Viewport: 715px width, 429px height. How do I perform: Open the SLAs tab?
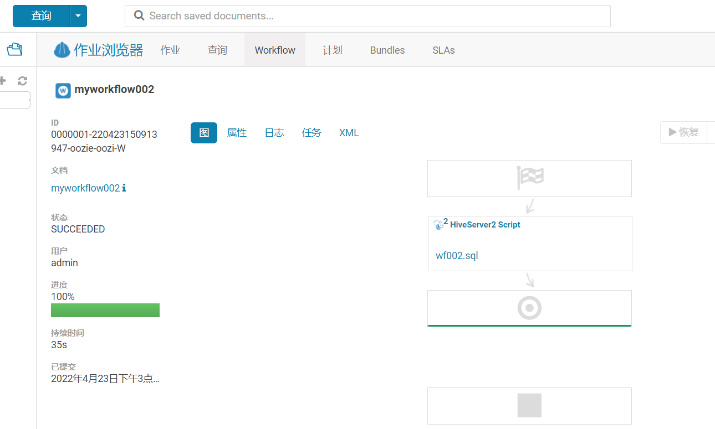pyautogui.click(x=443, y=50)
